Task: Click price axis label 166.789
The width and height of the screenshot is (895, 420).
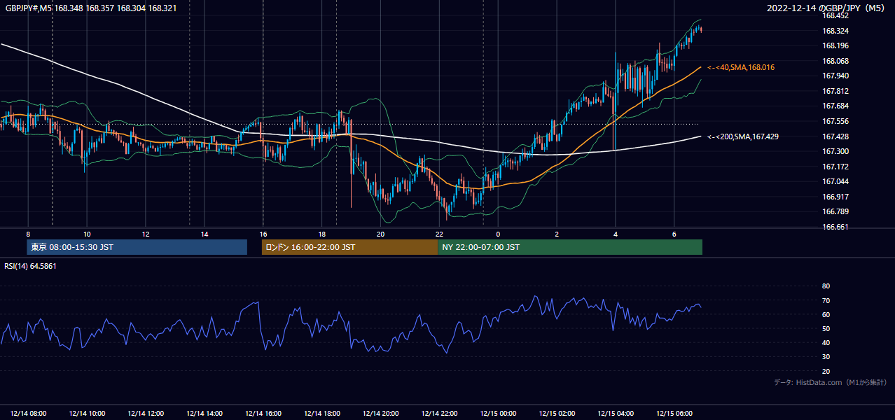Action: coord(835,211)
